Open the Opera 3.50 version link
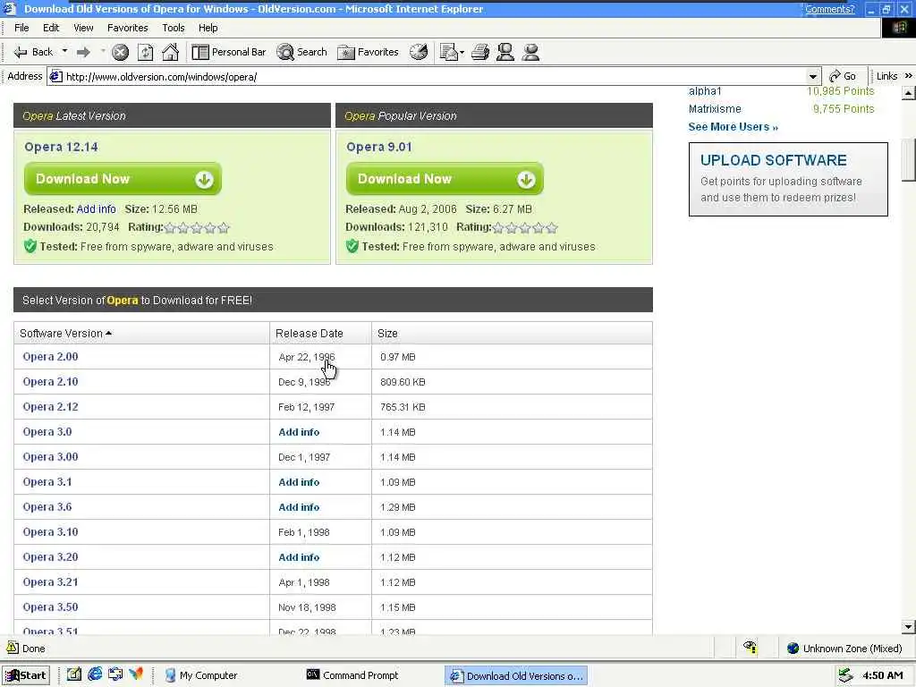This screenshot has height=687, width=916. point(50,607)
